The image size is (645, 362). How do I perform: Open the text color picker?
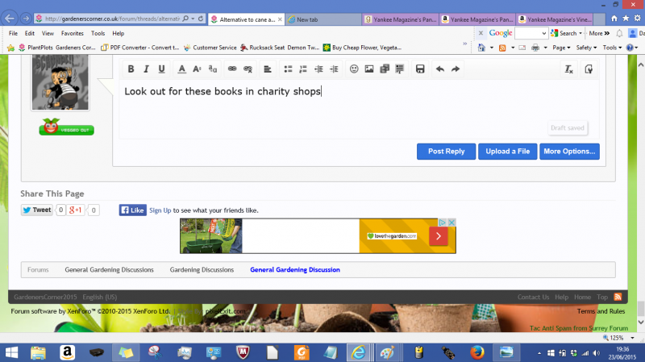point(181,69)
